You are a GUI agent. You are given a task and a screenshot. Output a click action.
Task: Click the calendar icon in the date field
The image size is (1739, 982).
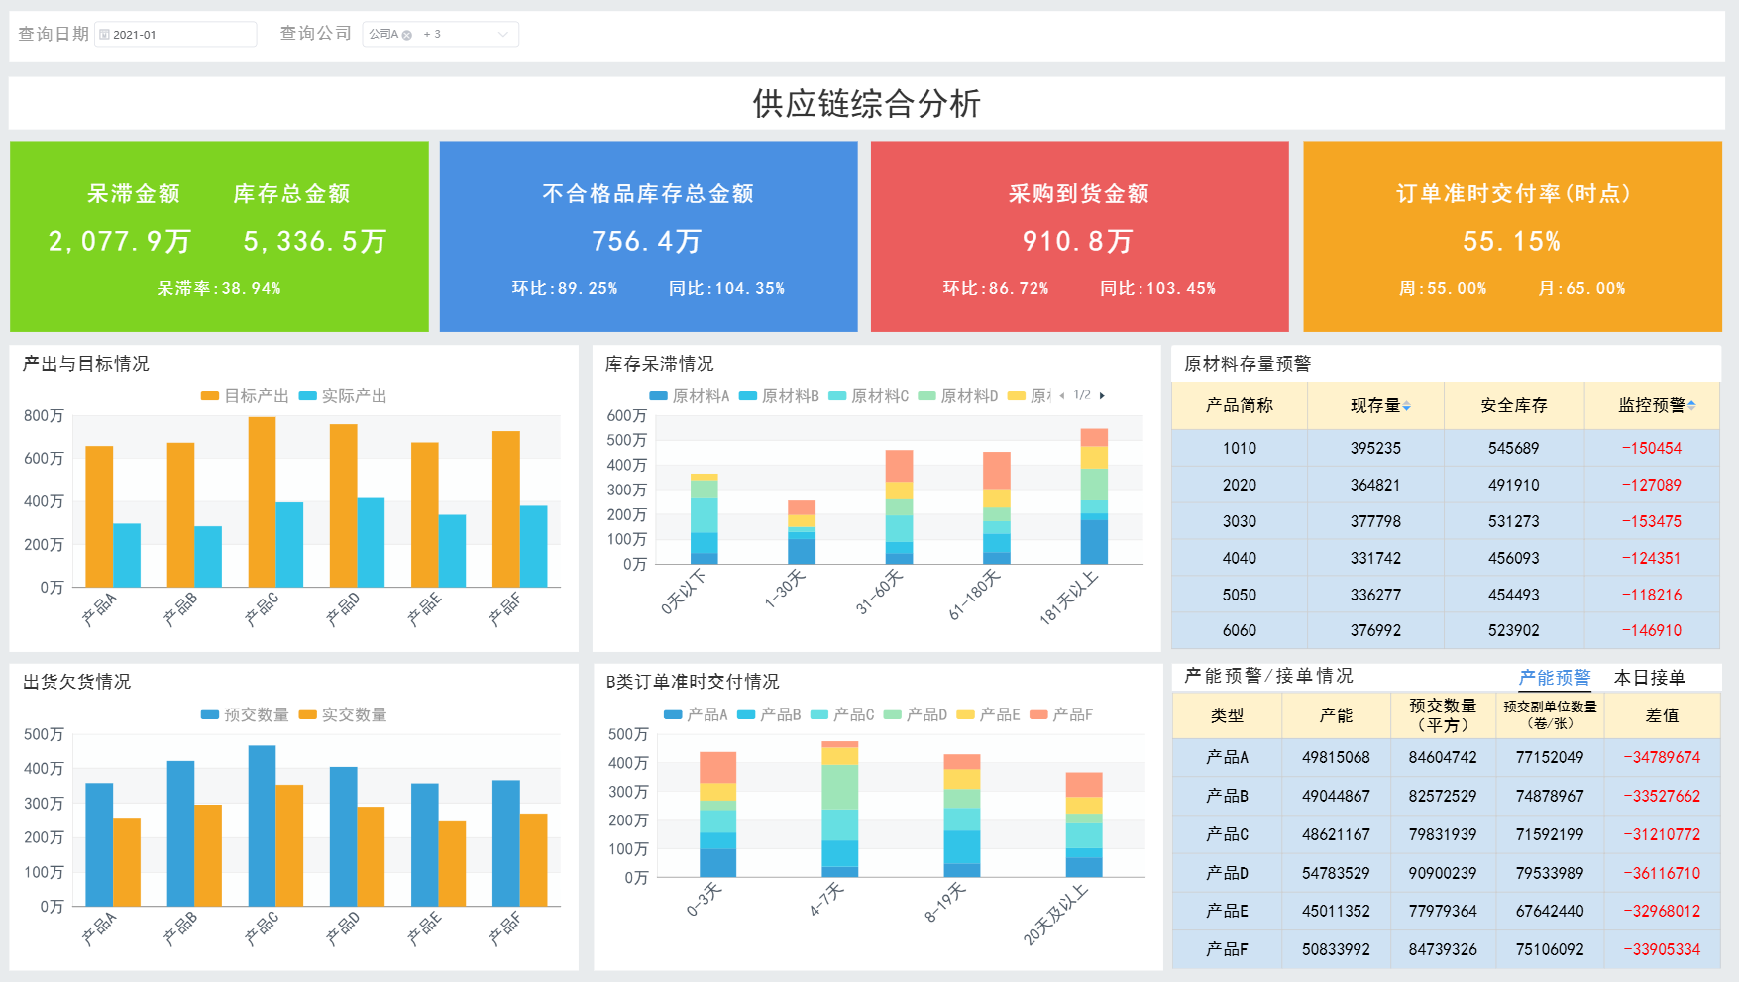(x=104, y=35)
